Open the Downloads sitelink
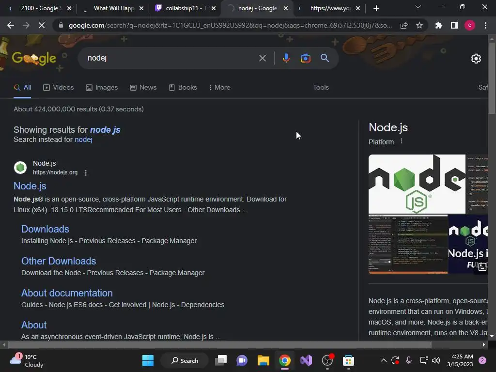Screen dimensions: 496x372 [x=45, y=229]
